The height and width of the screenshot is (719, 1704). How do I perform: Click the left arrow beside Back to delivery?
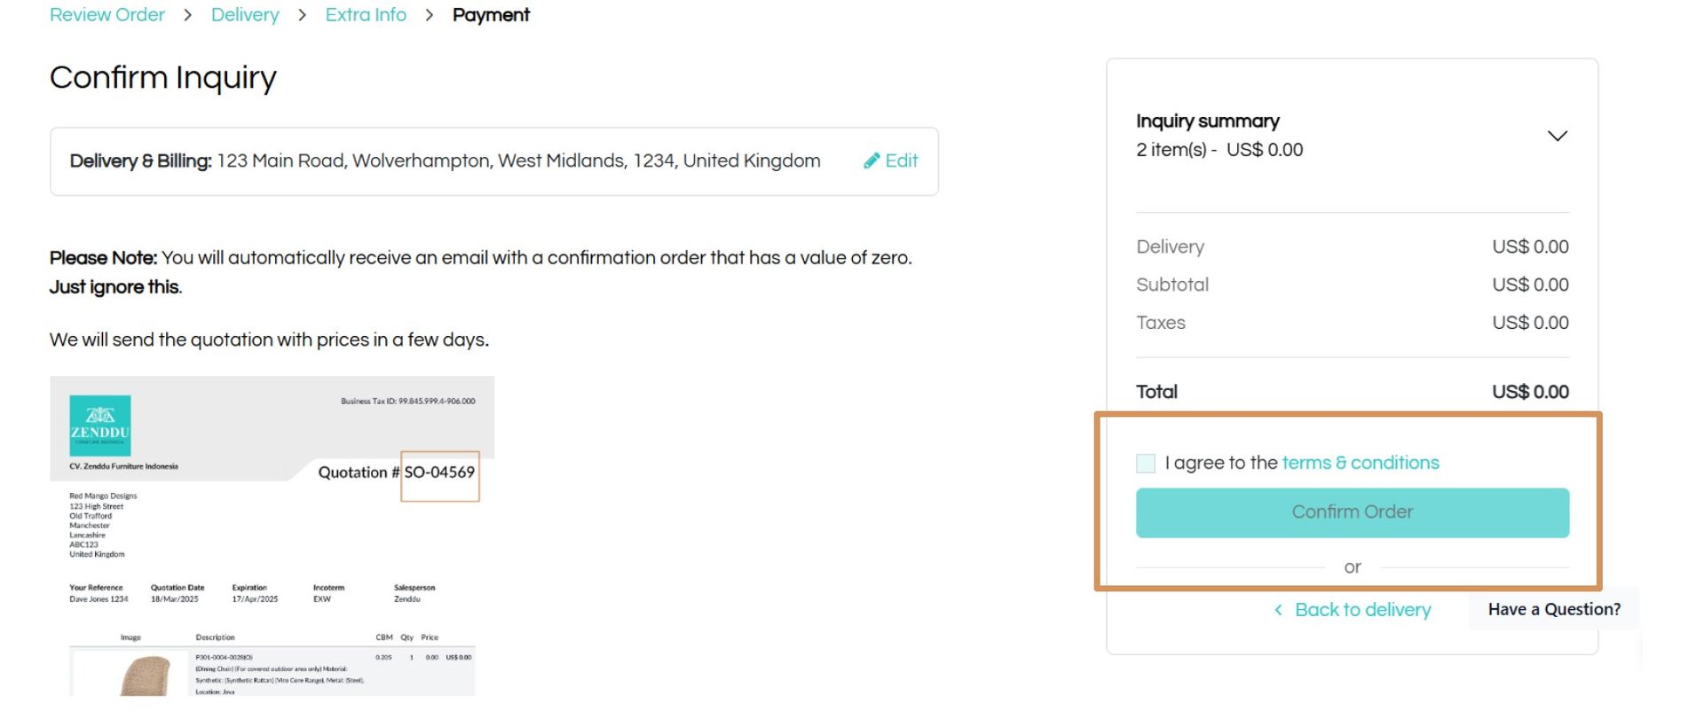(1278, 610)
